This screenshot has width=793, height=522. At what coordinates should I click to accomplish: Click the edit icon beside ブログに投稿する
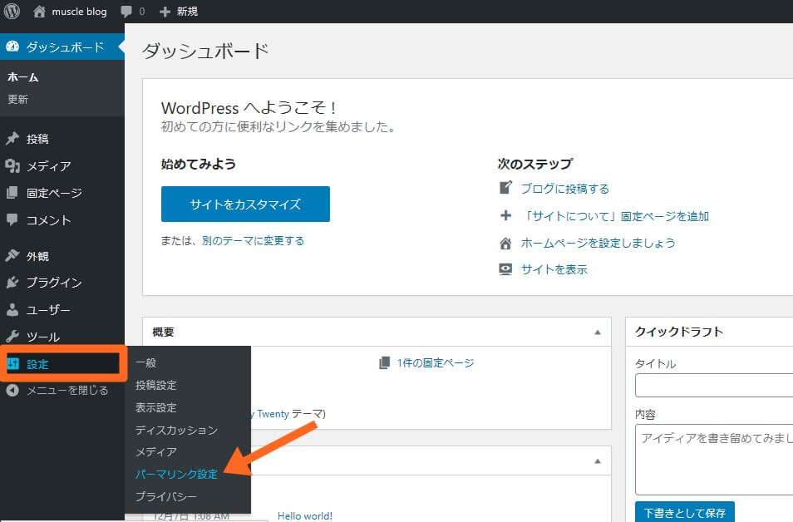505,188
